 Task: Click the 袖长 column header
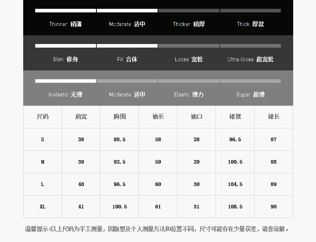(158, 117)
